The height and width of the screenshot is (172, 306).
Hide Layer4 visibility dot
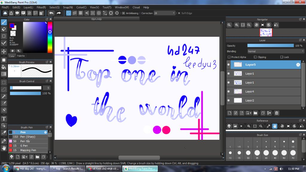229,91
